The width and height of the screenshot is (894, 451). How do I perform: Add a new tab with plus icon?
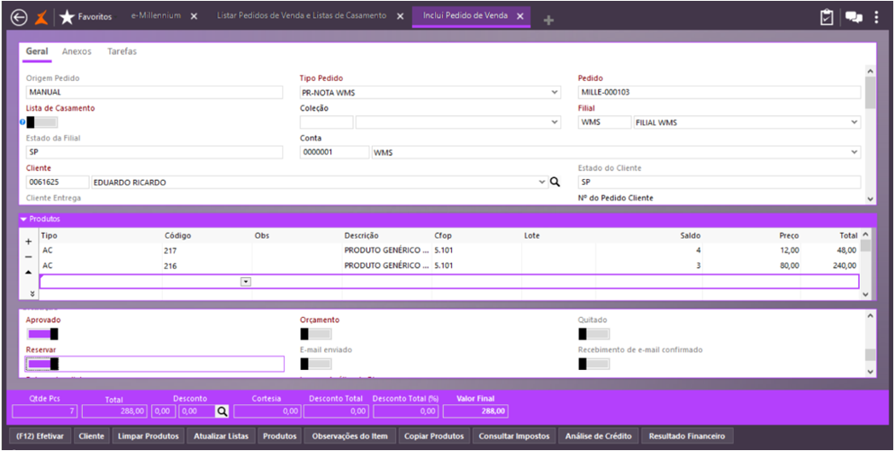[x=549, y=20]
